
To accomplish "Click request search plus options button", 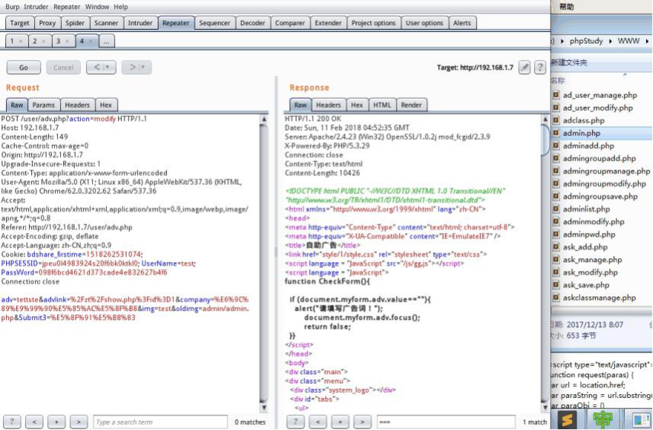I will (56, 422).
